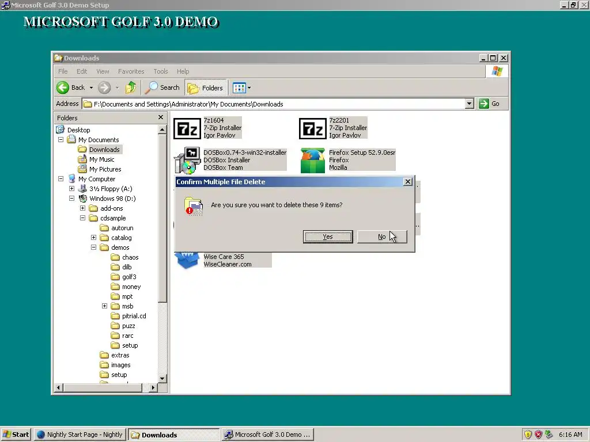Select the DOSBox installer icon
This screenshot has width=590, height=442.
click(187, 161)
